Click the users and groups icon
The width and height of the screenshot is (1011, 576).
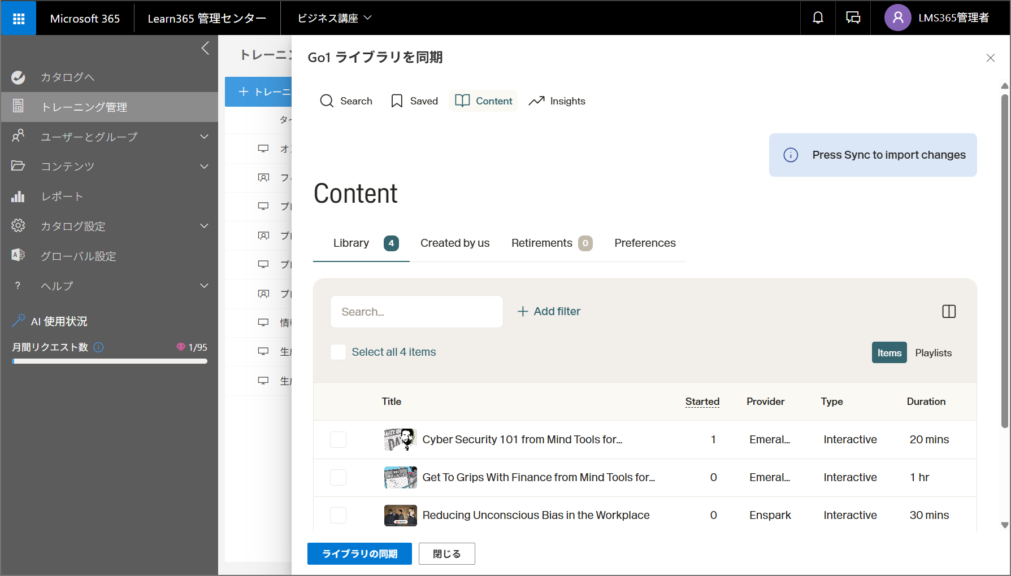[18, 136]
